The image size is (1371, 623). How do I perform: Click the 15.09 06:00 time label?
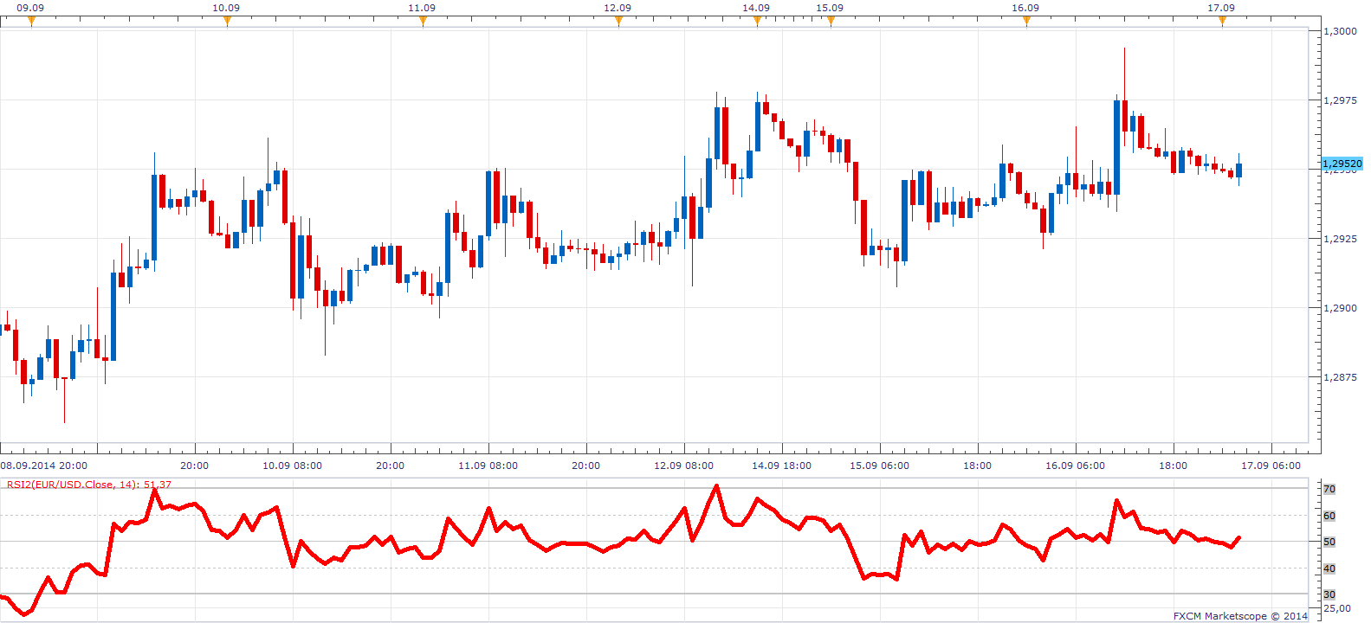coord(879,466)
